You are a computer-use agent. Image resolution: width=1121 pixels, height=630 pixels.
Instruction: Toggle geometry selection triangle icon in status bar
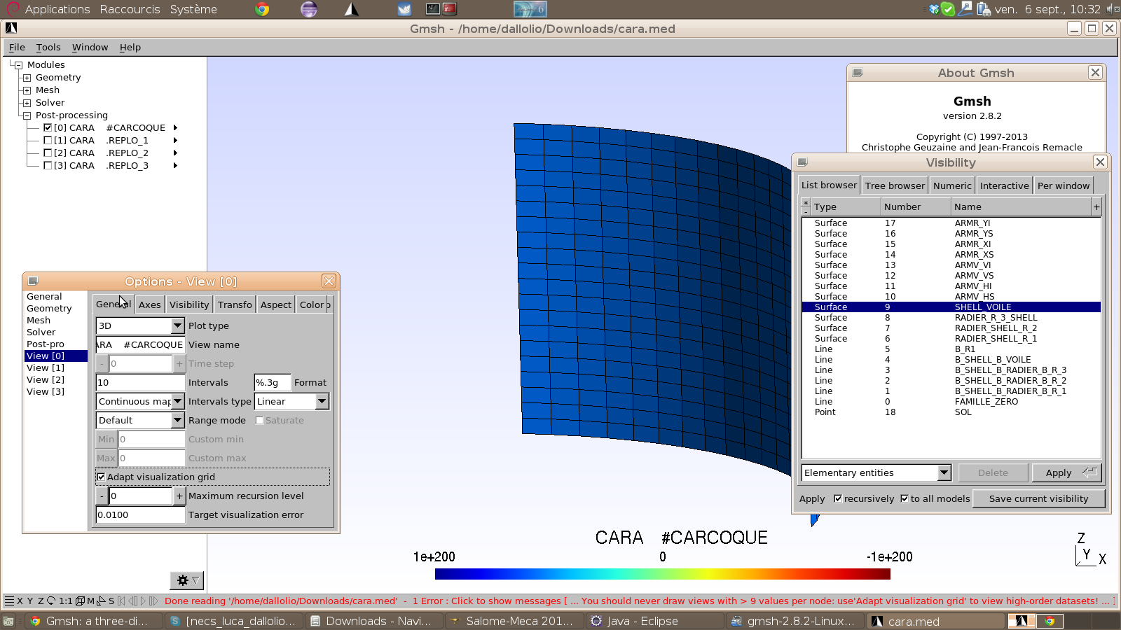coord(101,601)
